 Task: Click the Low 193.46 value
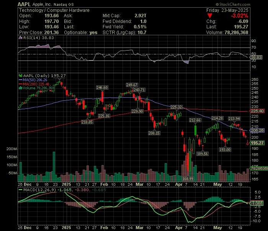[x=51, y=27]
